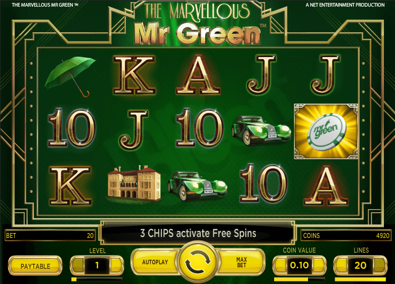Decrease the bet level
Screen dimensions: 395x284
(78, 265)
